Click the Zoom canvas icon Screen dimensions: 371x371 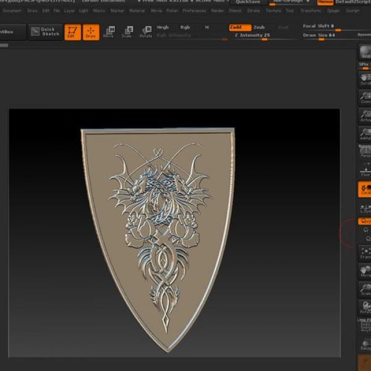[365, 98]
